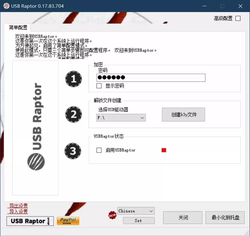The width and height of the screenshot is (250, 236).
Task: Click the vertical USB Raptor logo panel
Action: [35, 128]
